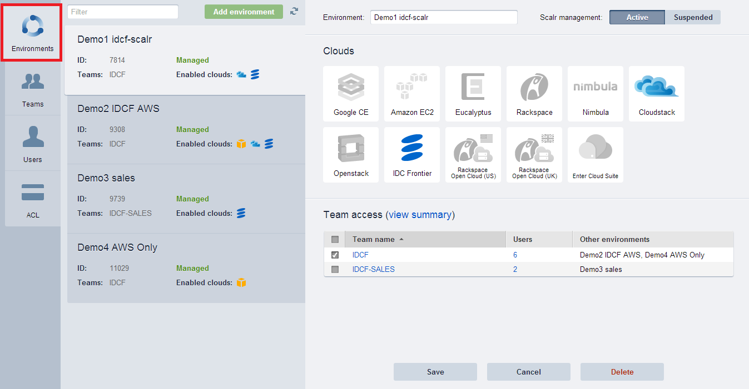Click IDC Frontier icon in Demo1 idcf-scalr row

pyautogui.click(x=255, y=74)
